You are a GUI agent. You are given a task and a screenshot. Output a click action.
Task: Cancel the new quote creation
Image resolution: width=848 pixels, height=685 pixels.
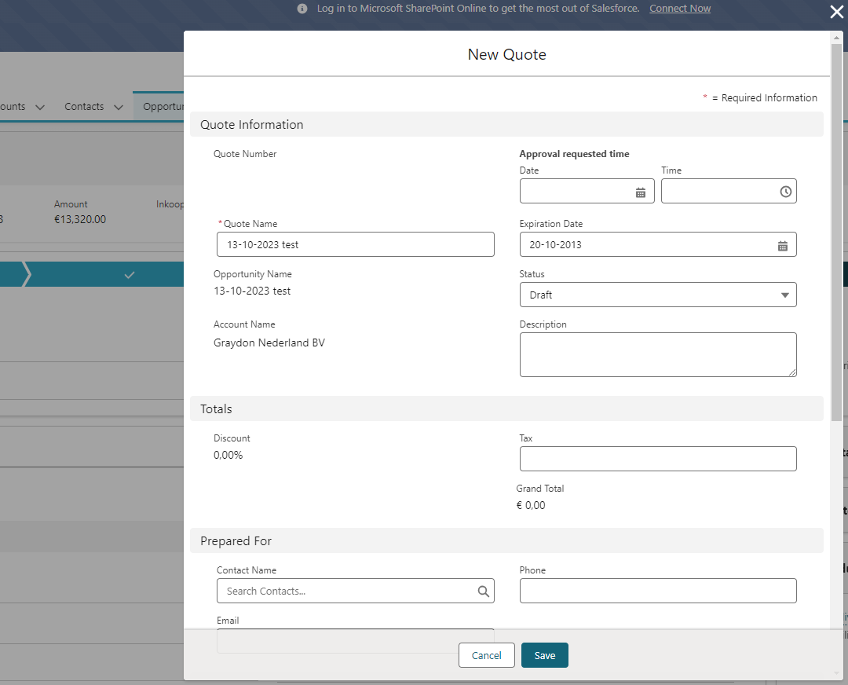pos(486,654)
